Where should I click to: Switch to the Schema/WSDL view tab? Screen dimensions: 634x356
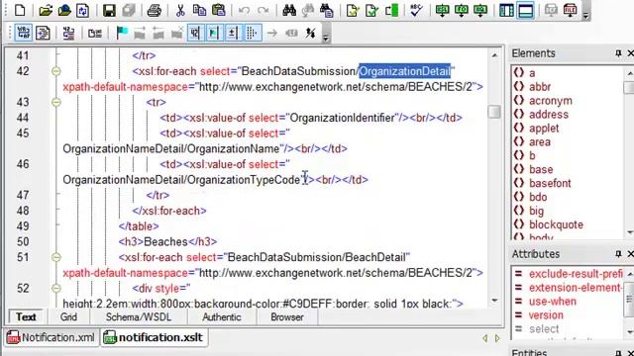click(139, 316)
